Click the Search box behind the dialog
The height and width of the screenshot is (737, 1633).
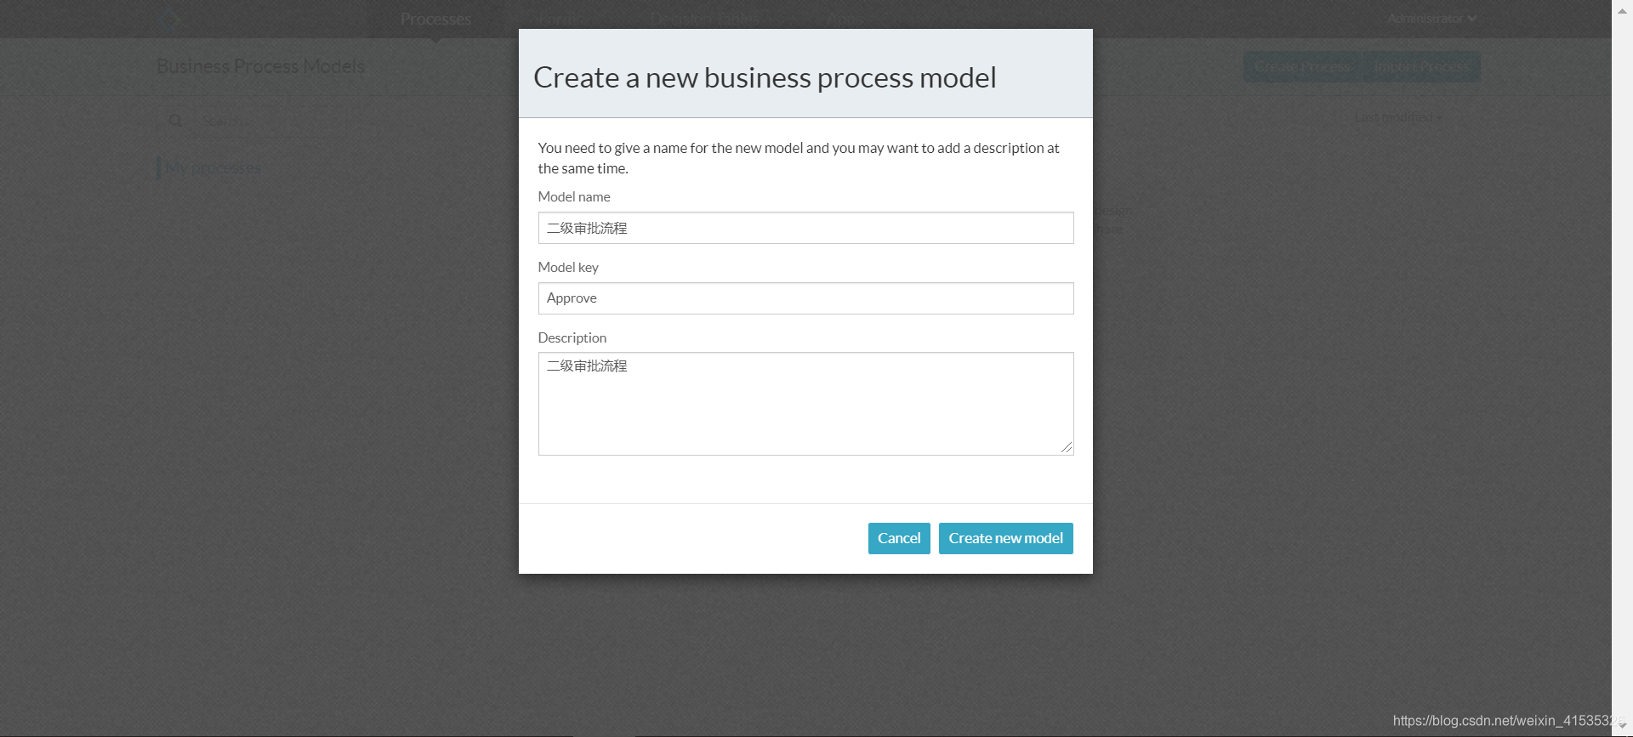268,121
